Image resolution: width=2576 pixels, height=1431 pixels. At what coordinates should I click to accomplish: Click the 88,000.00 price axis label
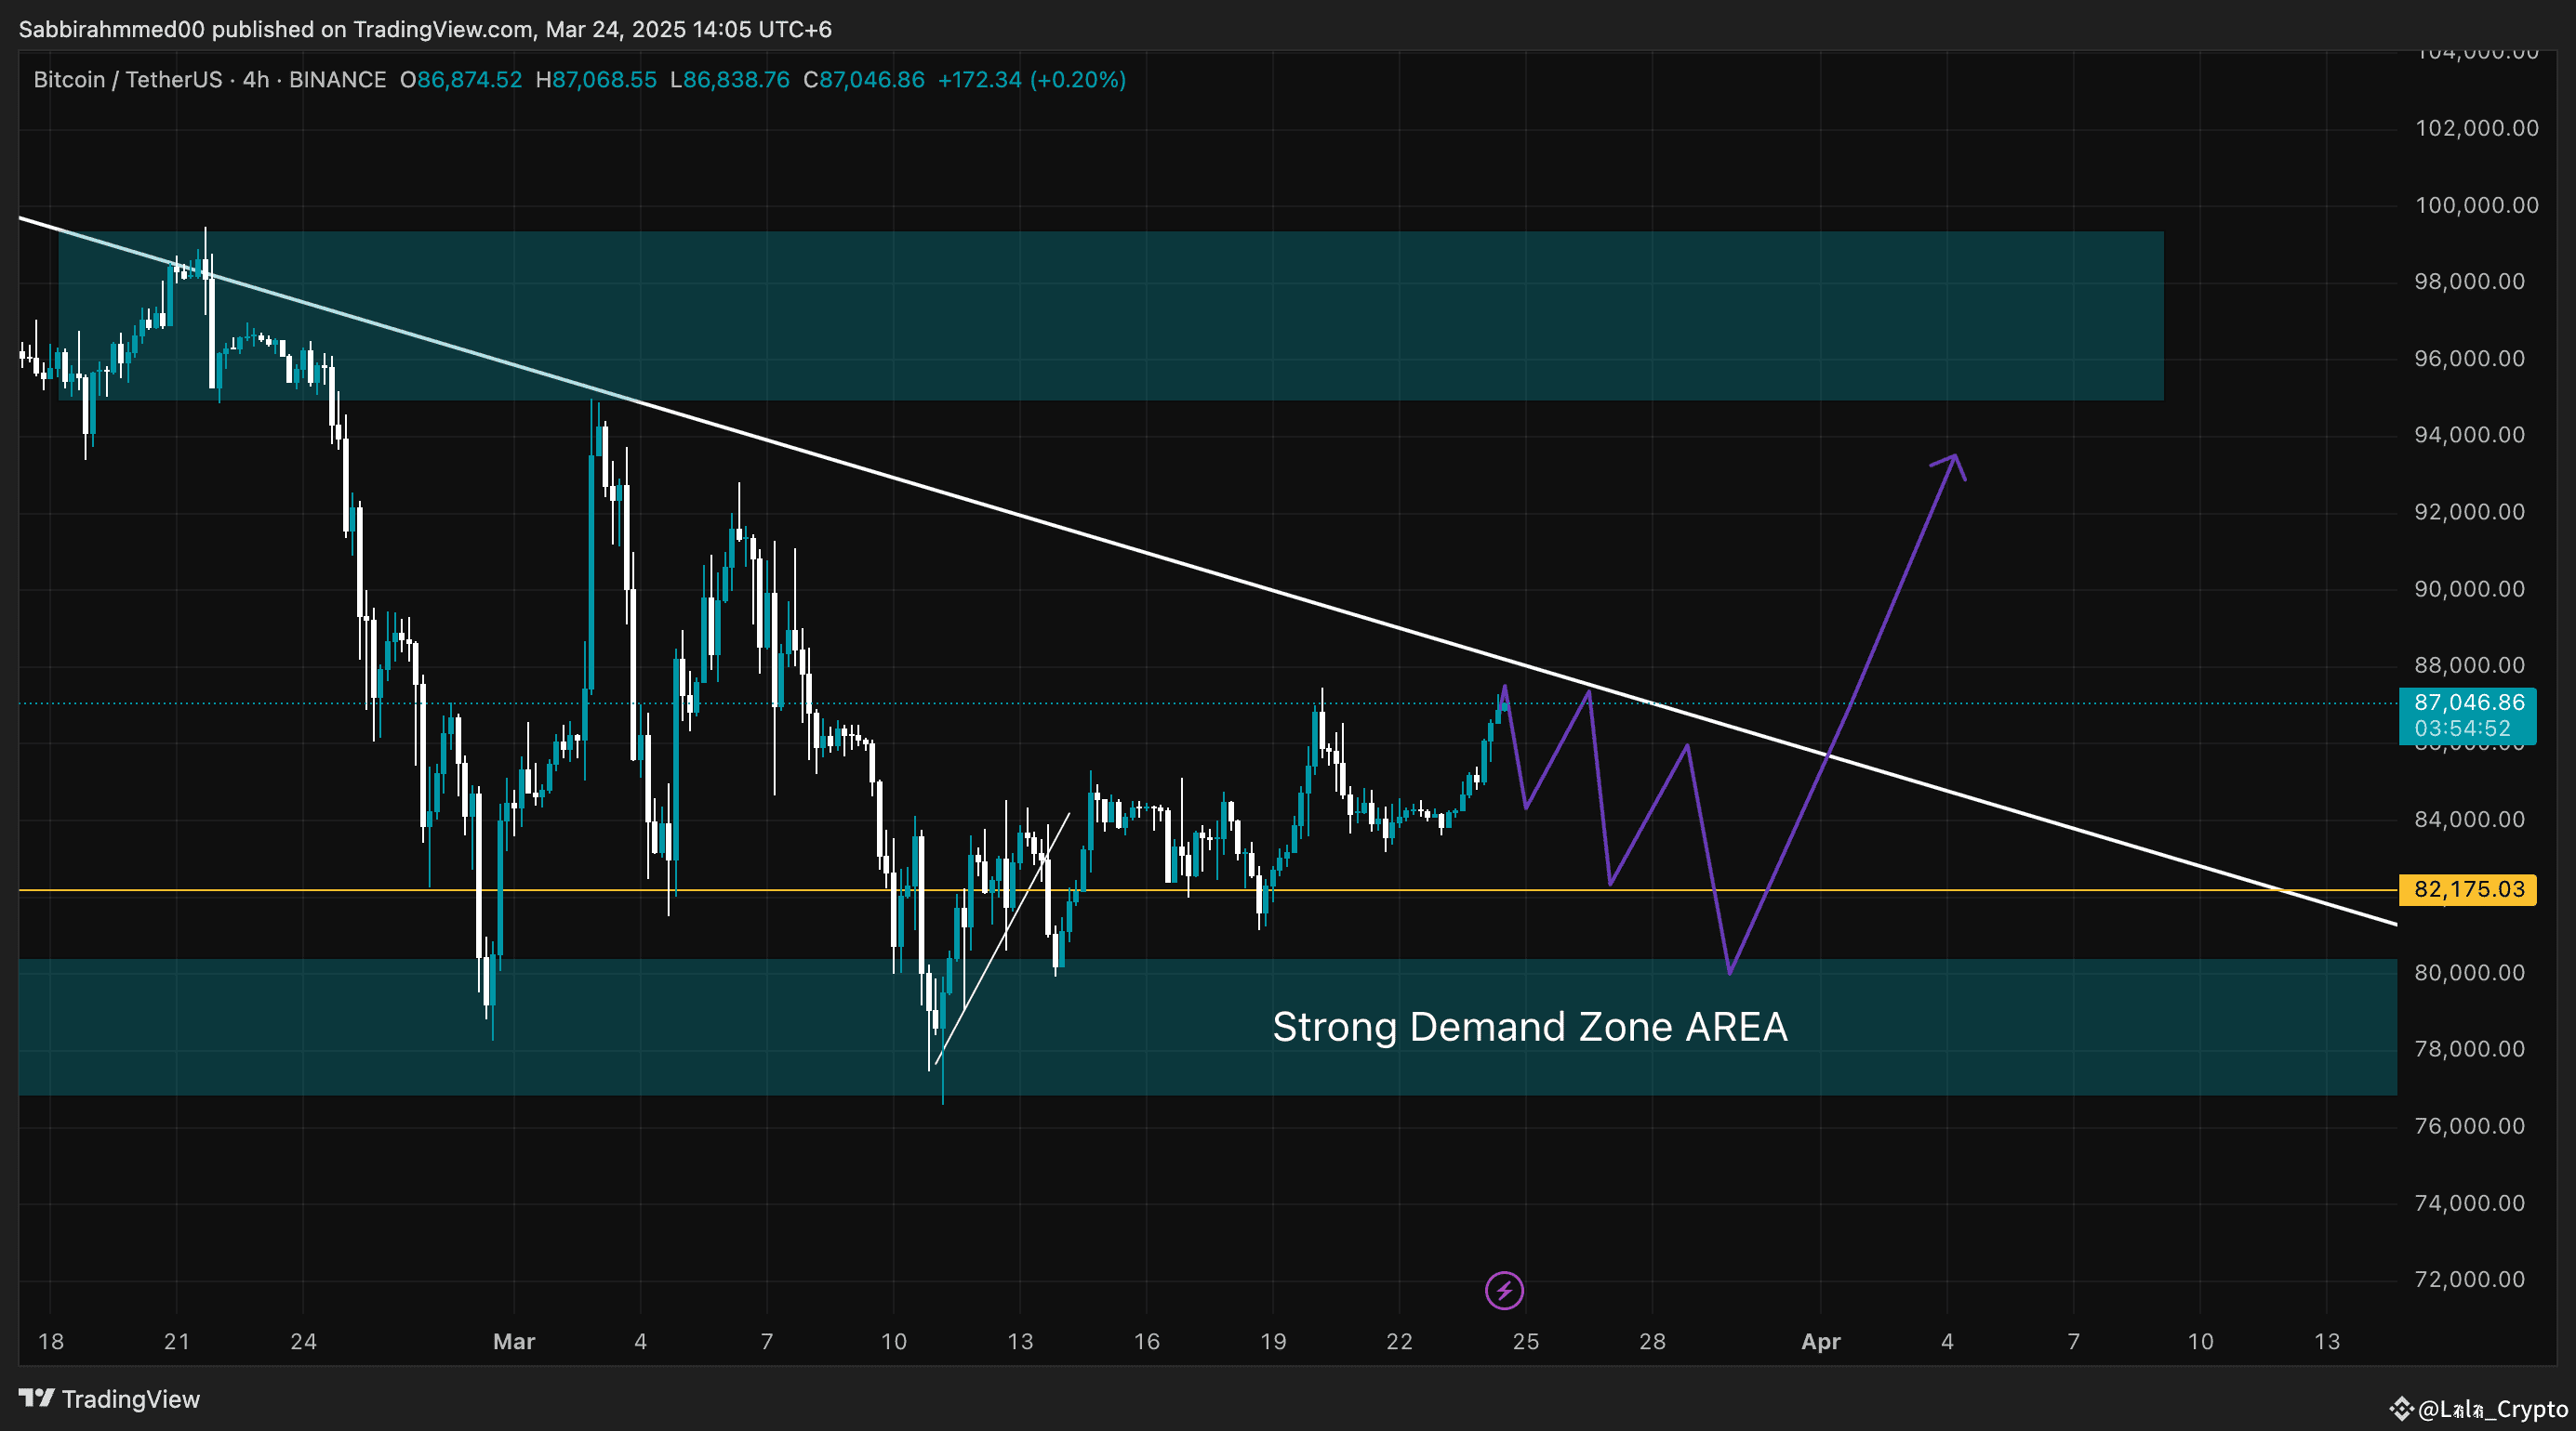pyautogui.click(x=2469, y=665)
